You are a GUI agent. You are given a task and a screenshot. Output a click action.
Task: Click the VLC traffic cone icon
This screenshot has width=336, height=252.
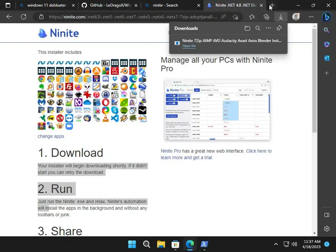pos(105,118)
